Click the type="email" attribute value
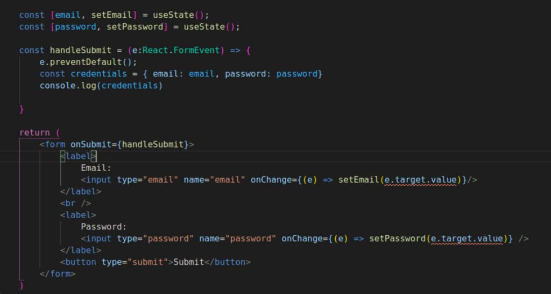This screenshot has height=294, width=551. [x=160, y=180]
